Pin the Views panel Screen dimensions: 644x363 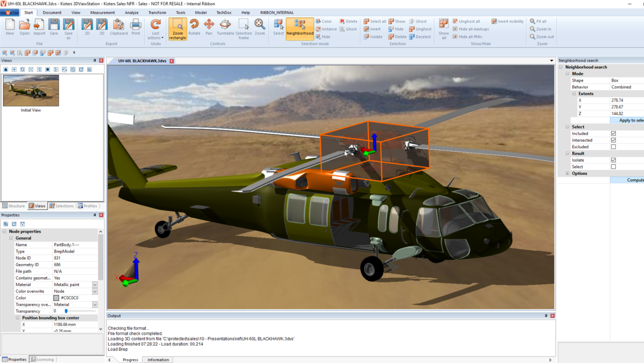click(x=94, y=60)
